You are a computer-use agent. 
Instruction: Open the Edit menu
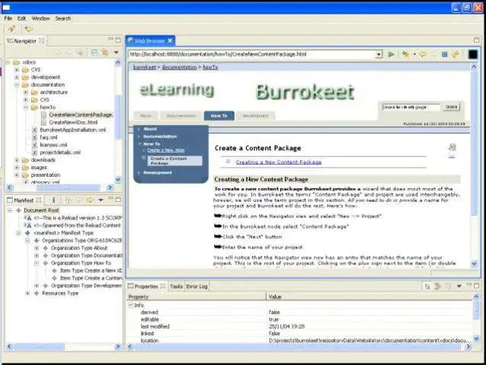[21, 18]
